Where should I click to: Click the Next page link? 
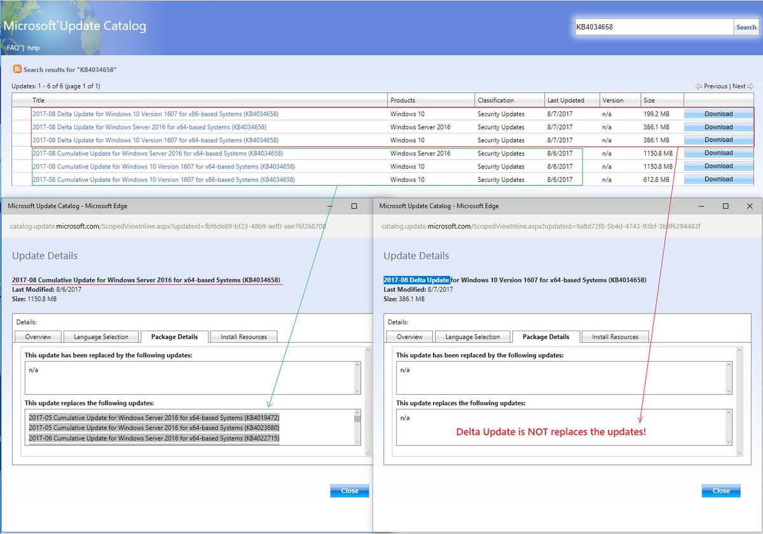pos(739,86)
